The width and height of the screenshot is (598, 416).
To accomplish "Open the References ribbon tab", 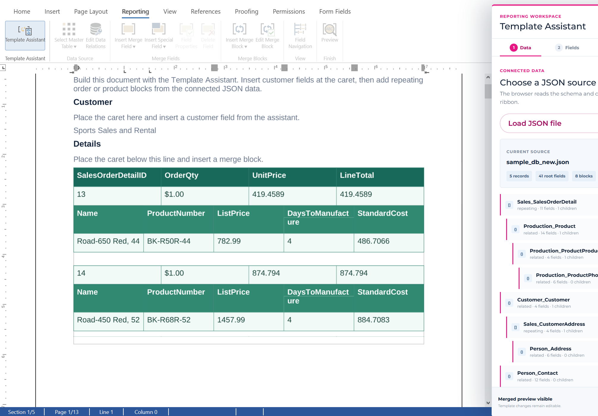I will 206,12.
